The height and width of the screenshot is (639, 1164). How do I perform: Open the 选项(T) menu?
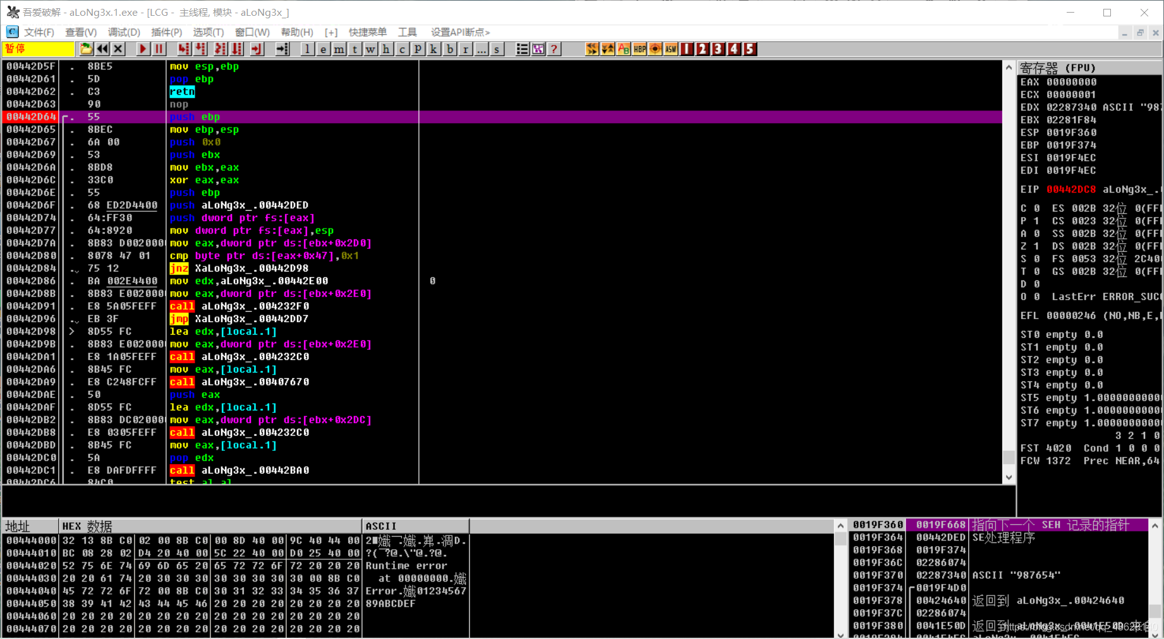pos(208,32)
